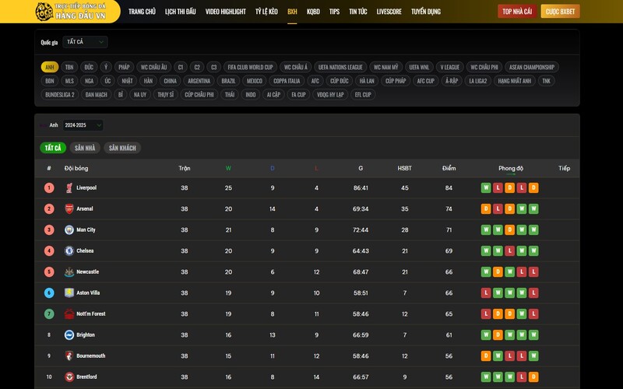Click the Brentford club crest

click(x=69, y=377)
